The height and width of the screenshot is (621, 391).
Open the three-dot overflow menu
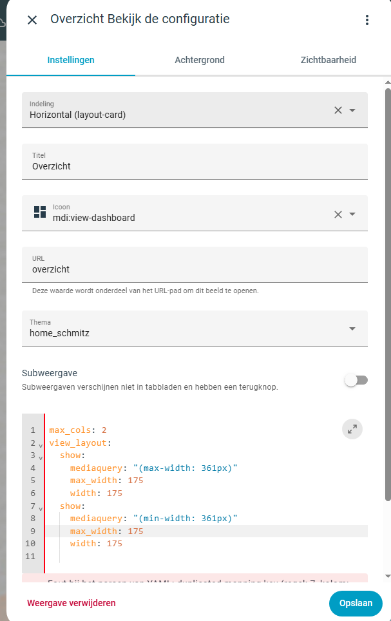[367, 20]
